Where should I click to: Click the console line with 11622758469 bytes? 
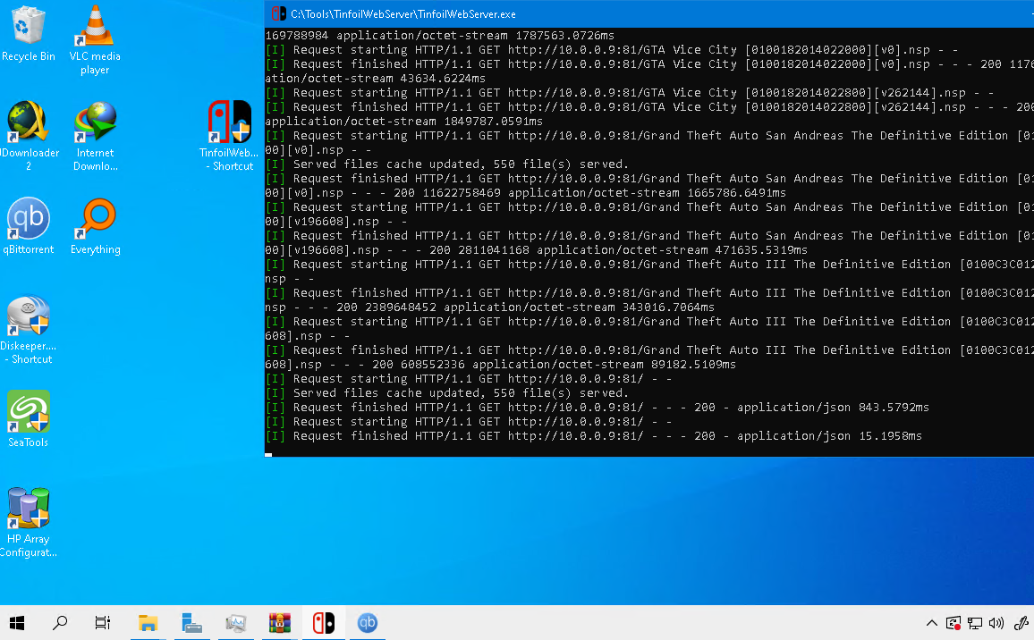[x=526, y=193]
